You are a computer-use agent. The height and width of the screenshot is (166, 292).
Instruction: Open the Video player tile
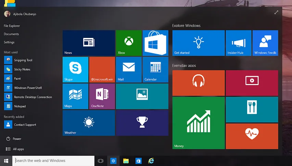click(252, 83)
